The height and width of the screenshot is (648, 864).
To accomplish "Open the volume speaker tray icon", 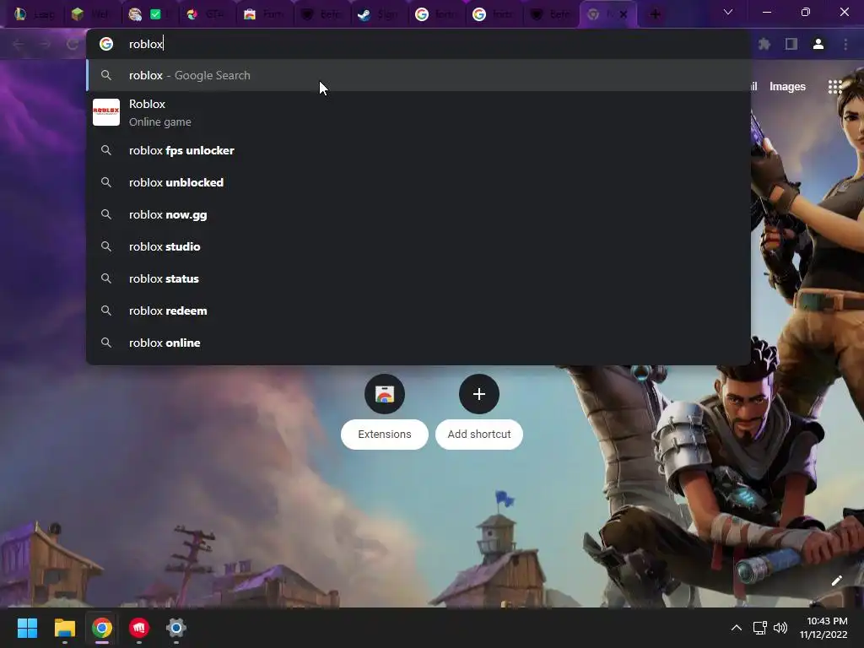I will [780, 628].
